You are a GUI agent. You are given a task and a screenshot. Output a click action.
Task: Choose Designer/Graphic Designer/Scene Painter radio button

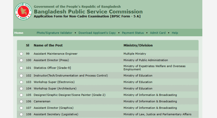(x=21, y=95)
